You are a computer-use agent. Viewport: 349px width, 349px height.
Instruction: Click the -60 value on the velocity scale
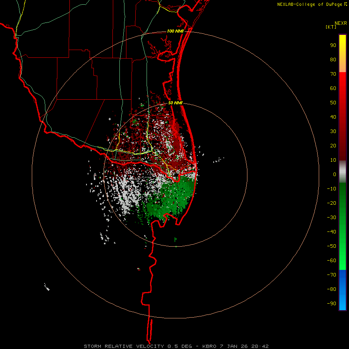click(x=332, y=261)
